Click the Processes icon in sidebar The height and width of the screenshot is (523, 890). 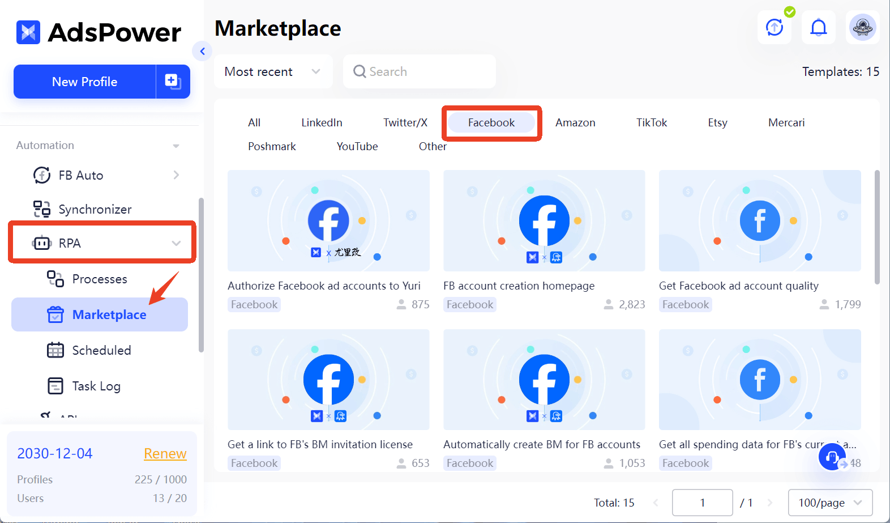(55, 279)
